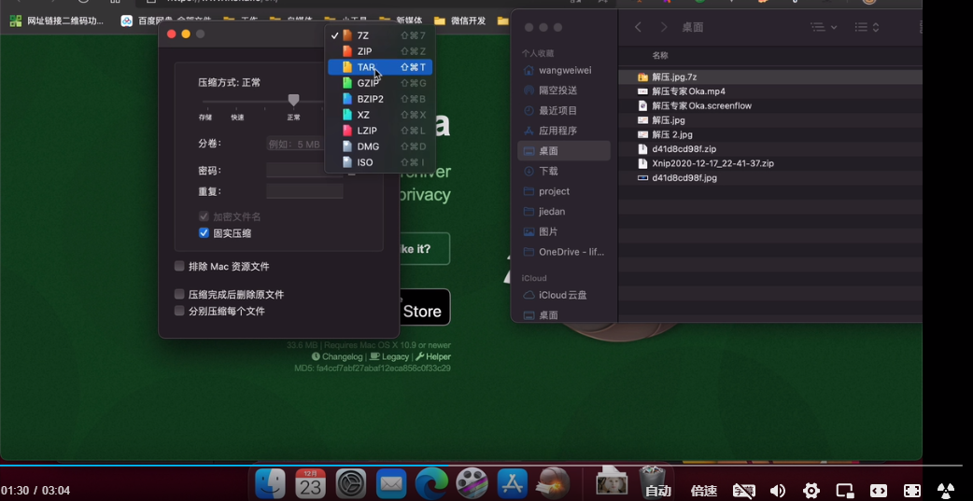973x501 pixels.
Task: Enable 排除 Mac 资源文件 option
Action: 179,266
